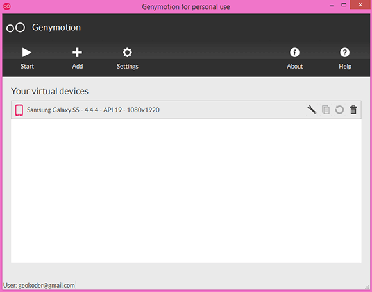Close the Genymotion for personal use window
This screenshot has width=372, height=292.
coord(360,4)
